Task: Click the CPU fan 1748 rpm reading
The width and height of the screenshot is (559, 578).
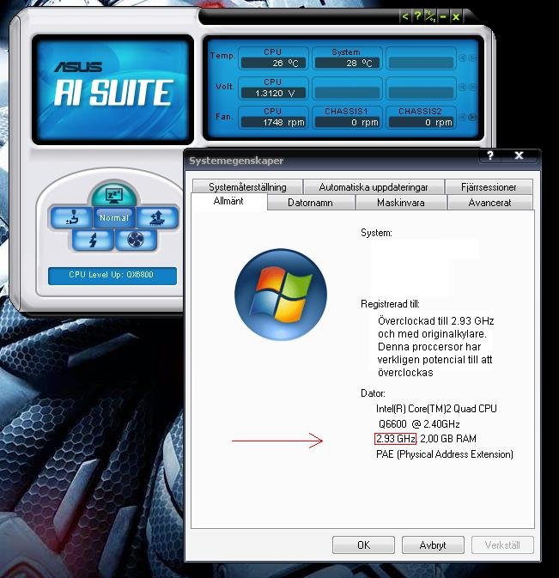Action: [273, 122]
